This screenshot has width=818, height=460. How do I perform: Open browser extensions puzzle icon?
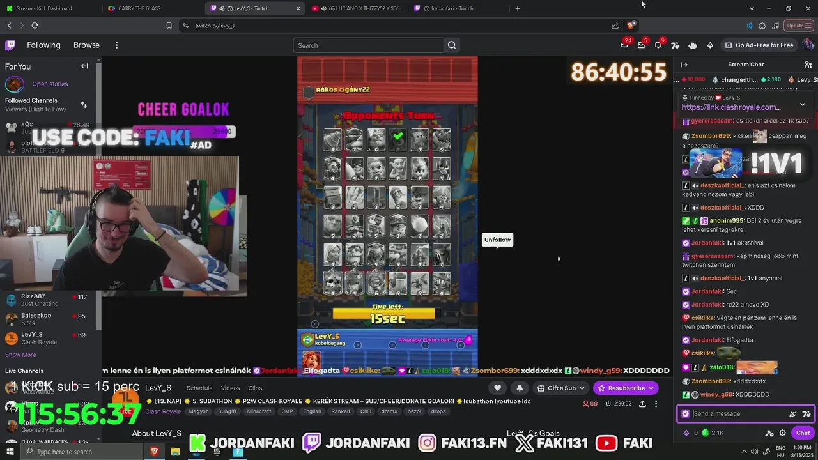(762, 26)
